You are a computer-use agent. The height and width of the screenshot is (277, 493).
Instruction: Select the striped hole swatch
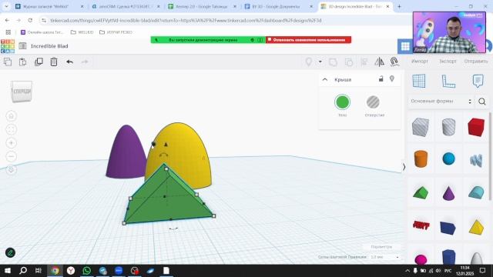373,102
